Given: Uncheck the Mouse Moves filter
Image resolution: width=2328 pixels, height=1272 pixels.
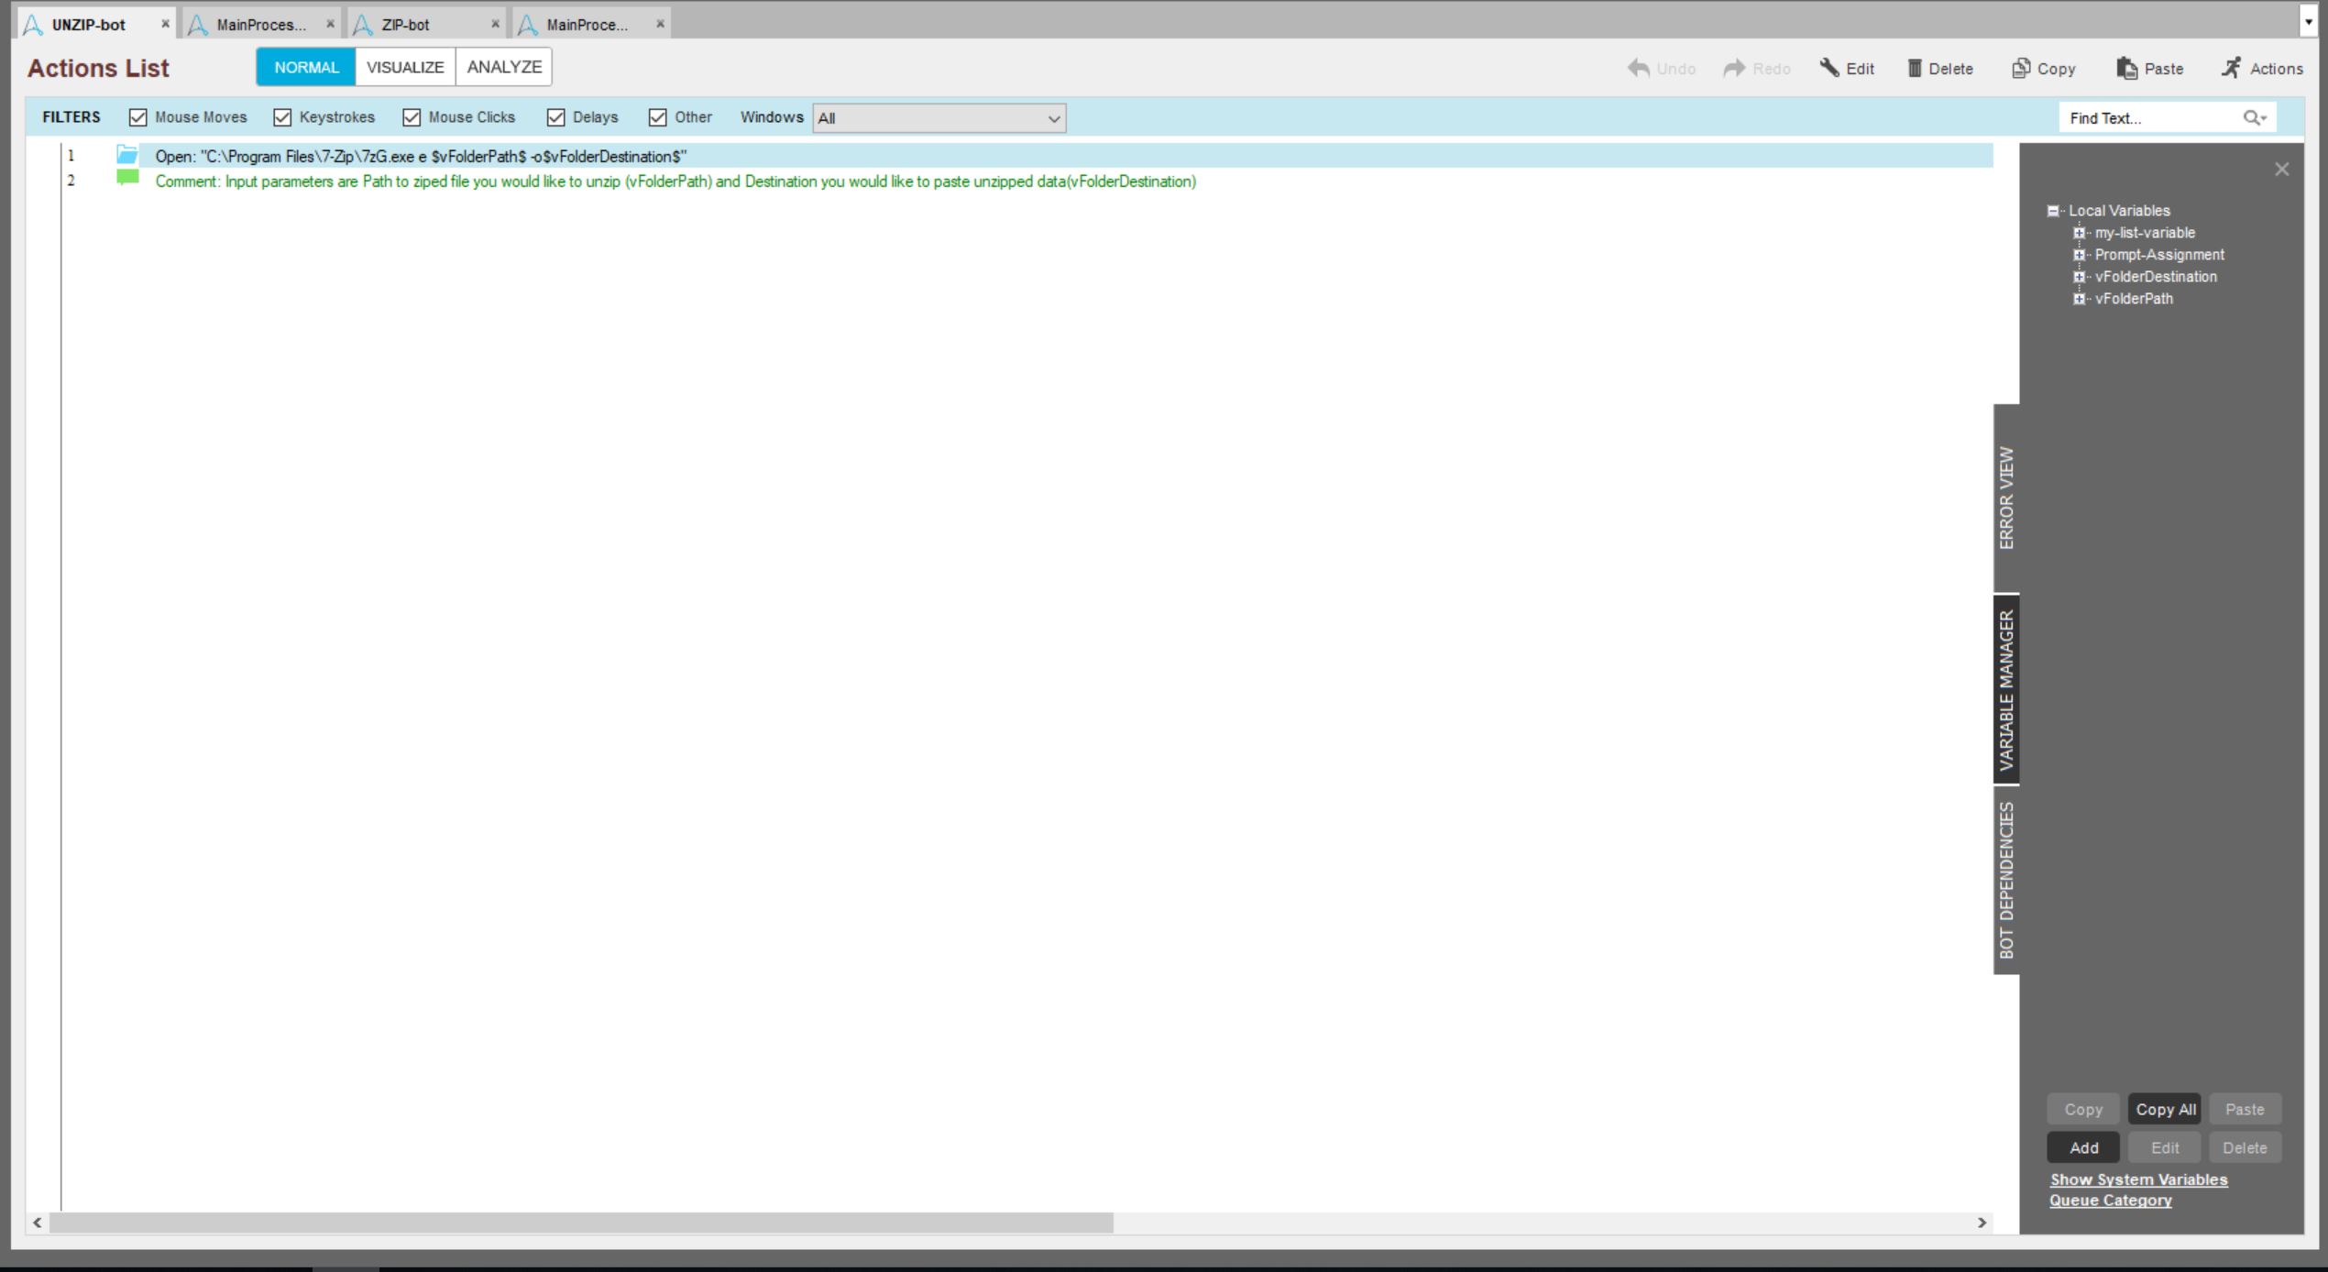Looking at the screenshot, I should (138, 117).
